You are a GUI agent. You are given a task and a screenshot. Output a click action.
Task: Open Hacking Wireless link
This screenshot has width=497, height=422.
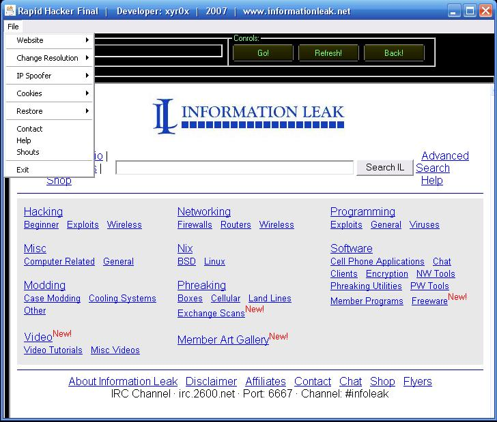point(124,225)
